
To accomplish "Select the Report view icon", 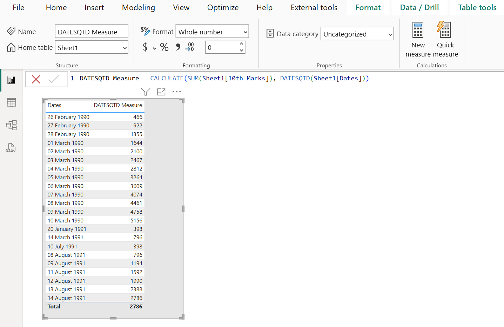I will 11,80.
